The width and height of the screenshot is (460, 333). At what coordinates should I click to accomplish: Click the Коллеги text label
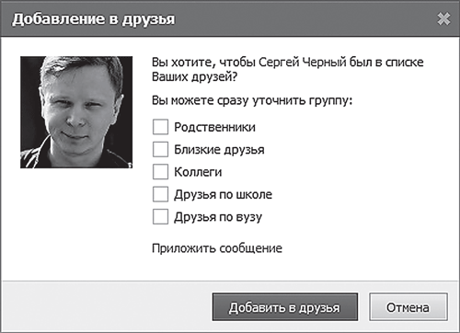(x=198, y=172)
